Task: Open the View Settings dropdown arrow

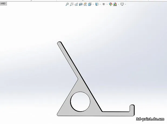Action: [x=126, y=4]
